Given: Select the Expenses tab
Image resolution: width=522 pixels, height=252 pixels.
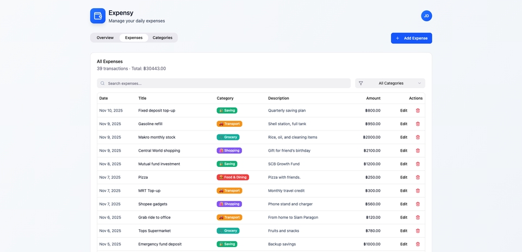Looking at the screenshot, I should click(x=134, y=38).
